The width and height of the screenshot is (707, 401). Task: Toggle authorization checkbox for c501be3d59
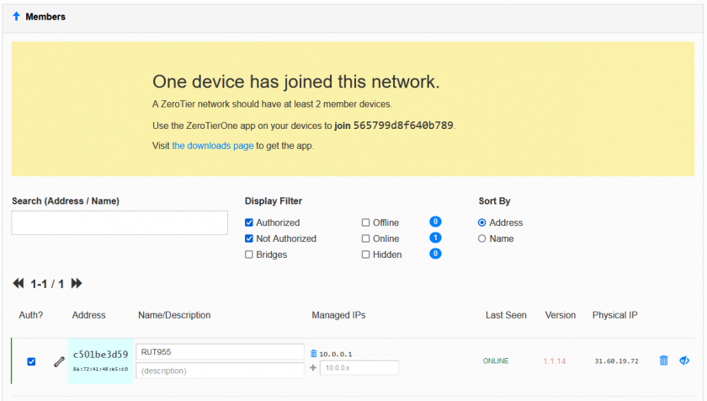pos(31,361)
